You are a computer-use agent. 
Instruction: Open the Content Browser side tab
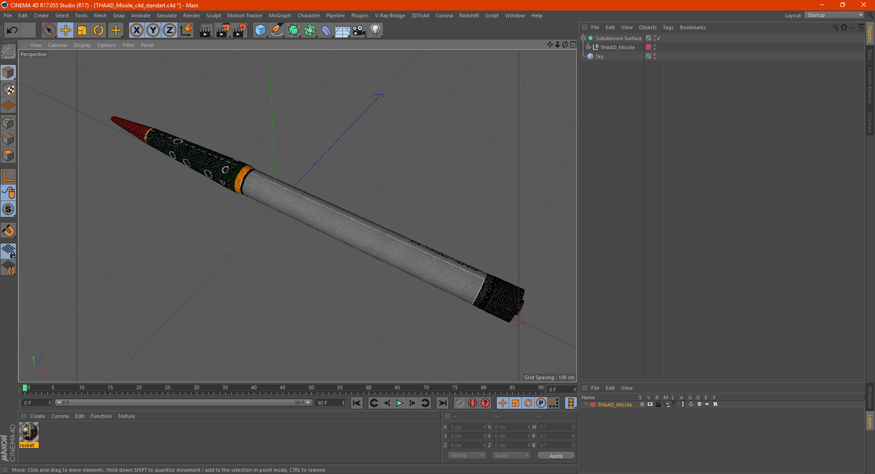tap(870, 85)
